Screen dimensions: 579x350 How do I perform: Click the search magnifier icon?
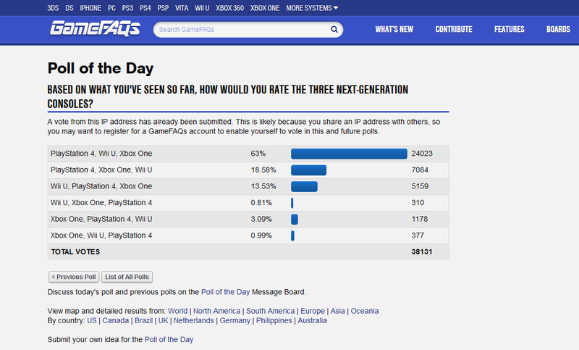pos(334,29)
